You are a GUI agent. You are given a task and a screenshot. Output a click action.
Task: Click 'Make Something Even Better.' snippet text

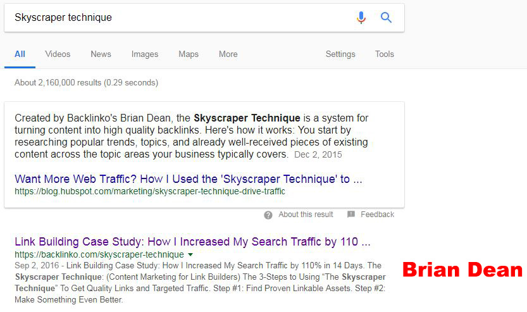[69, 299]
